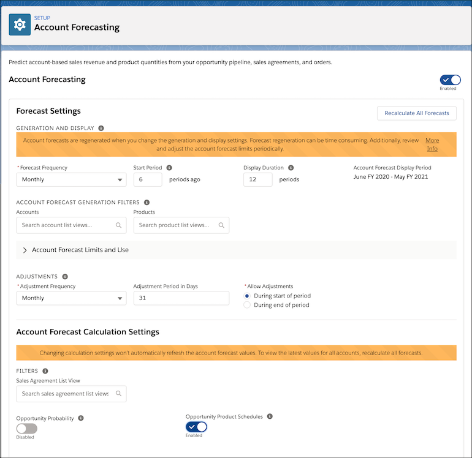Select During end of period radio
The height and width of the screenshot is (458, 472).
pyautogui.click(x=247, y=305)
